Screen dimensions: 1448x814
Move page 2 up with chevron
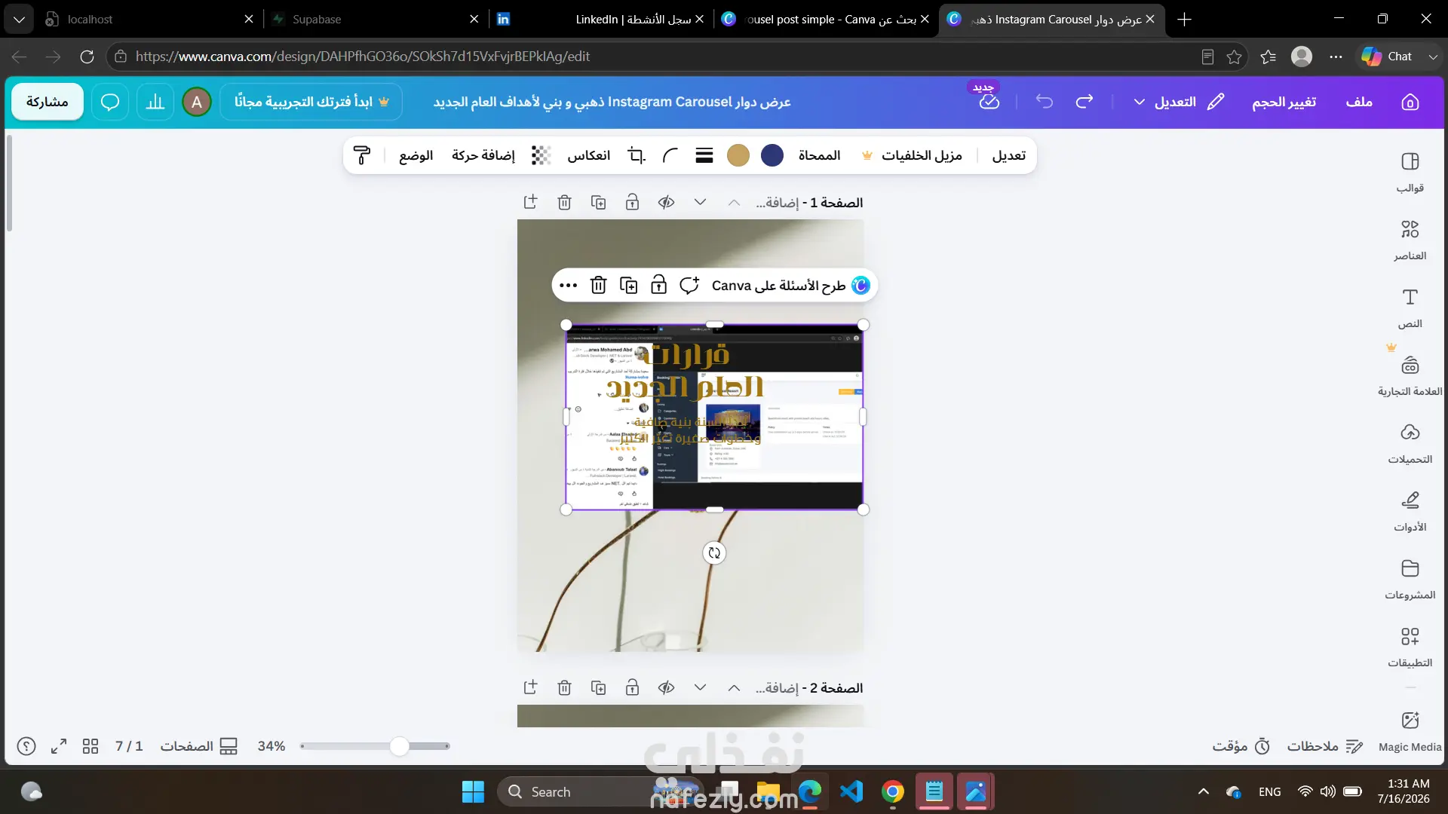[734, 687]
